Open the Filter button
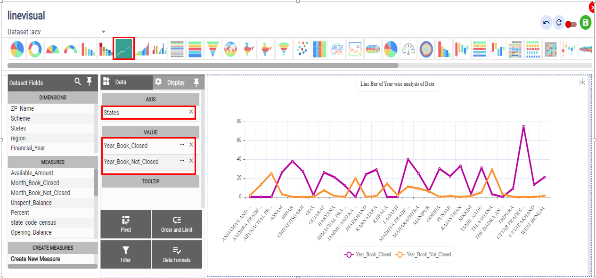596x278 pixels. (x=126, y=254)
